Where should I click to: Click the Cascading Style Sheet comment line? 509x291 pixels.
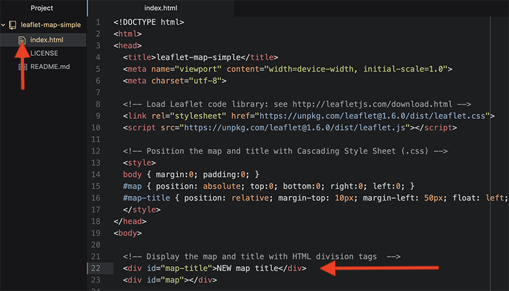(x=285, y=151)
